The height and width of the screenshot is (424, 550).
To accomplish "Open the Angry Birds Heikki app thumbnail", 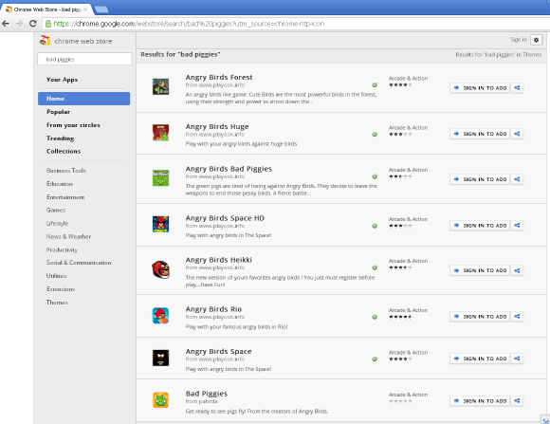I will tap(160, 270).
